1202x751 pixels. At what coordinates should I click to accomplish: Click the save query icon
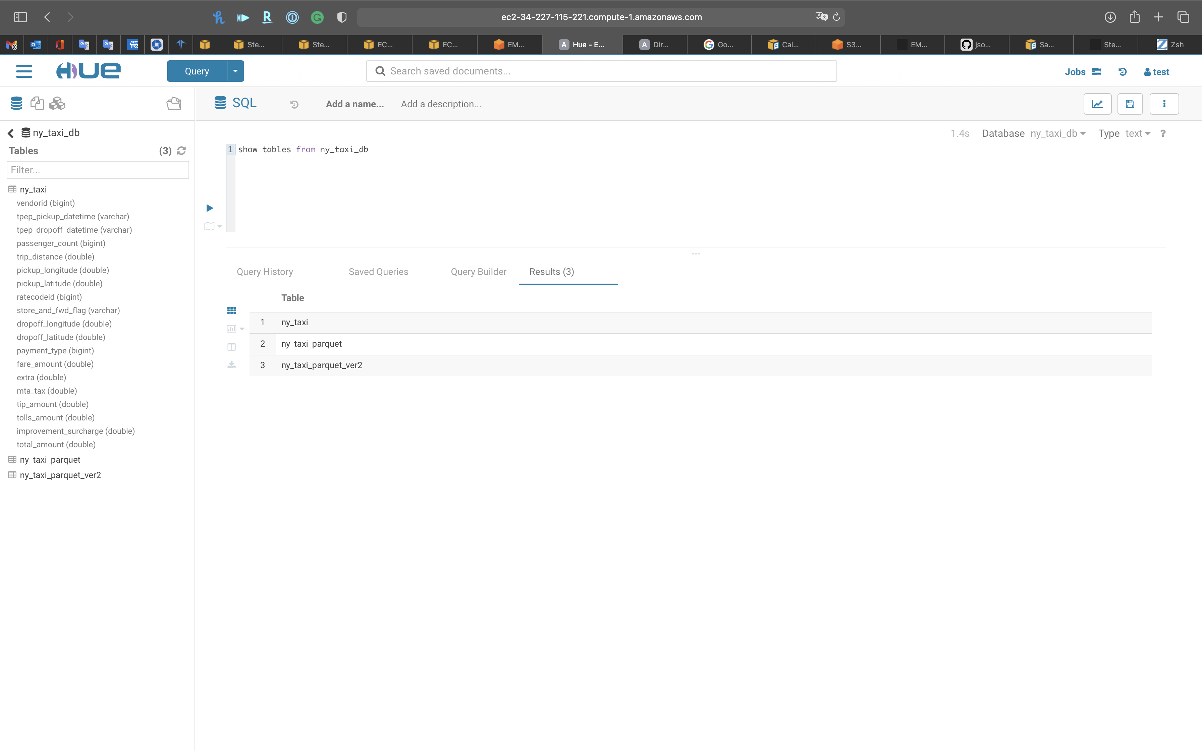(1130, 104)
